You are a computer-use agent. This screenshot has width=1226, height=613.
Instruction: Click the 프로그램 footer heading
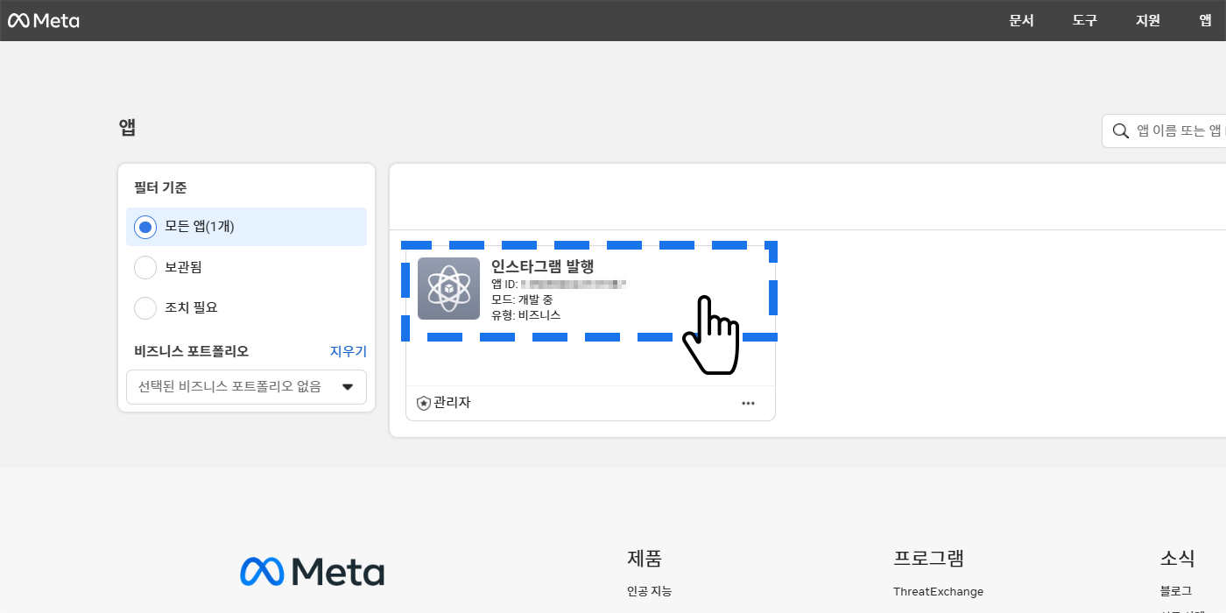point(928,558)
